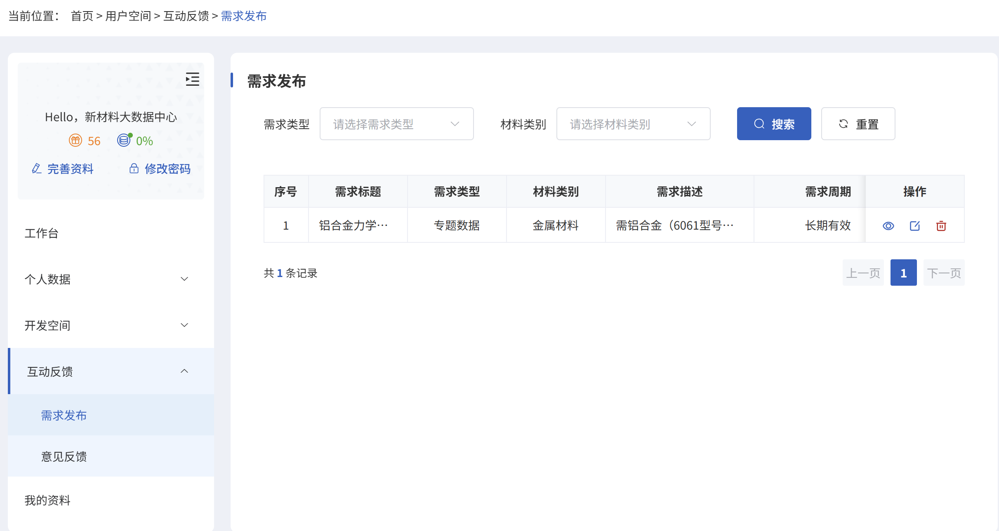
Task: Delete the row with the red trash icon
Action: click(941, 226)
